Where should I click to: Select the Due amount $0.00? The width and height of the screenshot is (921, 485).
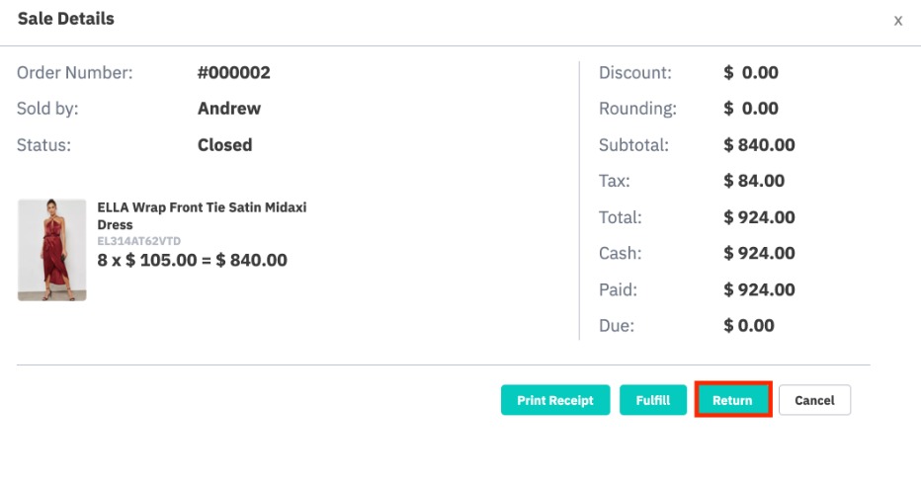748,325
